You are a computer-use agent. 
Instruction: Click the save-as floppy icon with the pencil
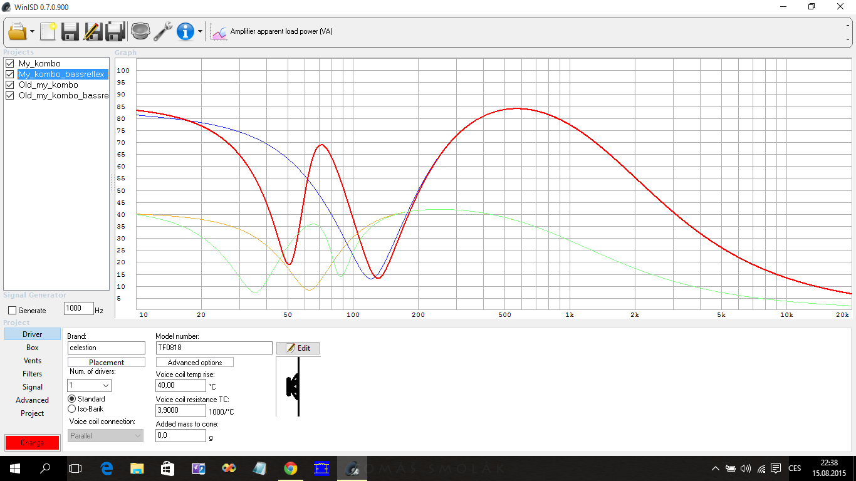[x=92, y=31]
